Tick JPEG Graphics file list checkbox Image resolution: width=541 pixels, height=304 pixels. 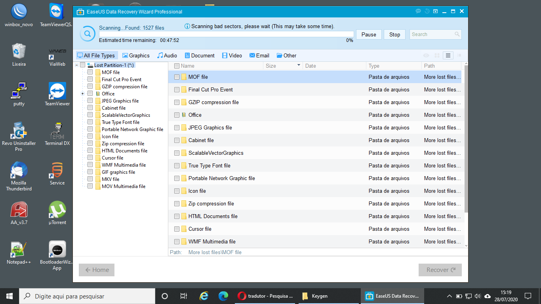(177, 128)
